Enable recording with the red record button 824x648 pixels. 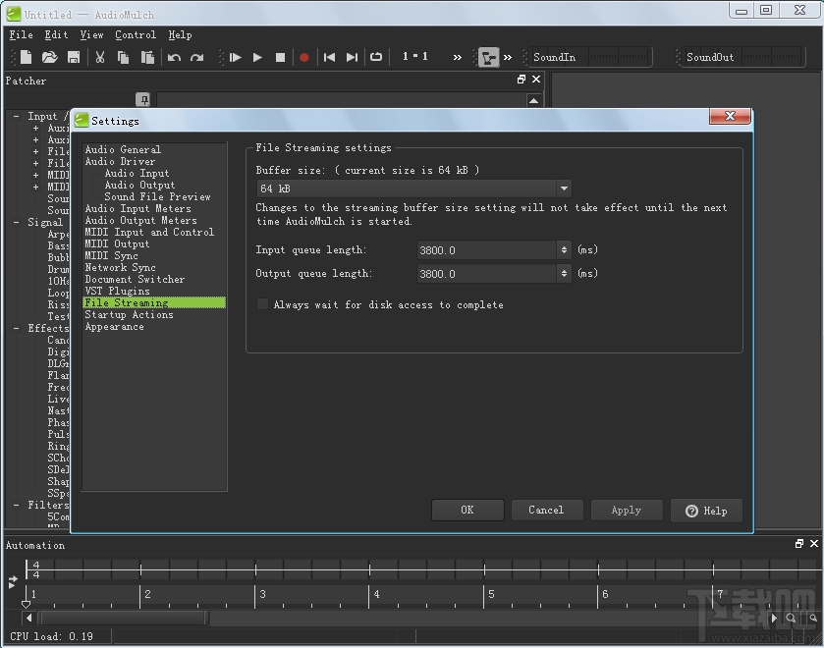(x=304, y=57)
